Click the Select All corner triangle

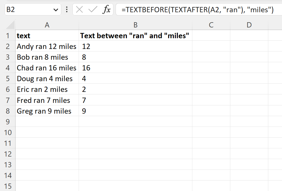pos(10,25)
